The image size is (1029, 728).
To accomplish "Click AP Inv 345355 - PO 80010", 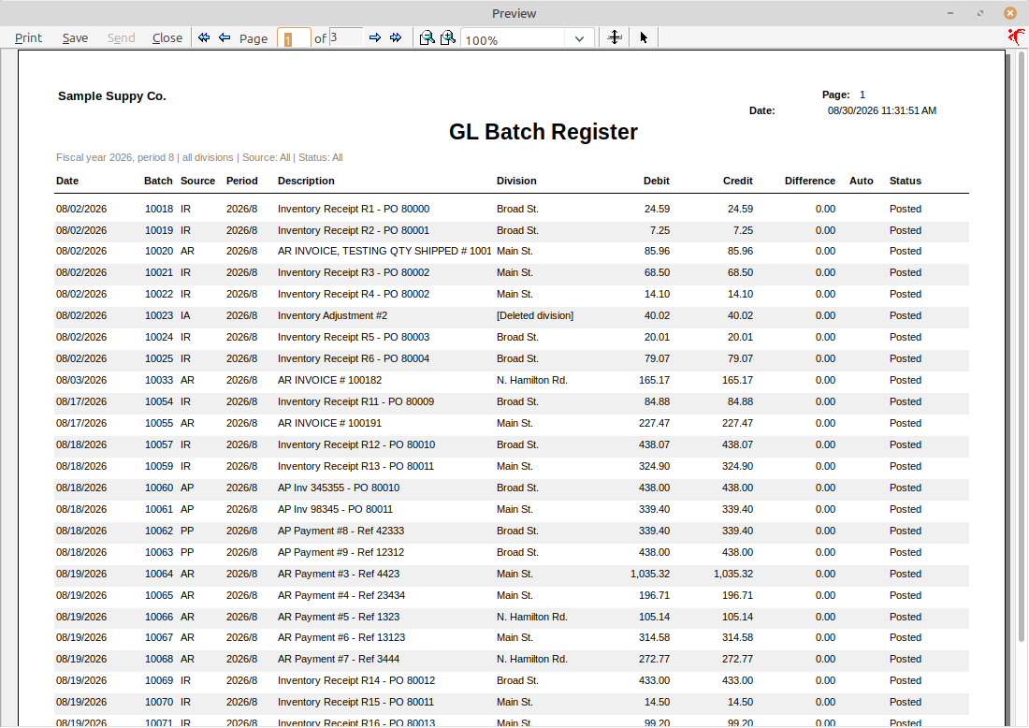I will (339, 488).
